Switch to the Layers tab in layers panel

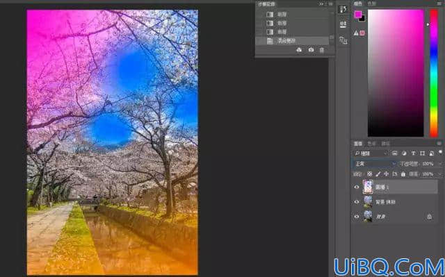point(358,144)
